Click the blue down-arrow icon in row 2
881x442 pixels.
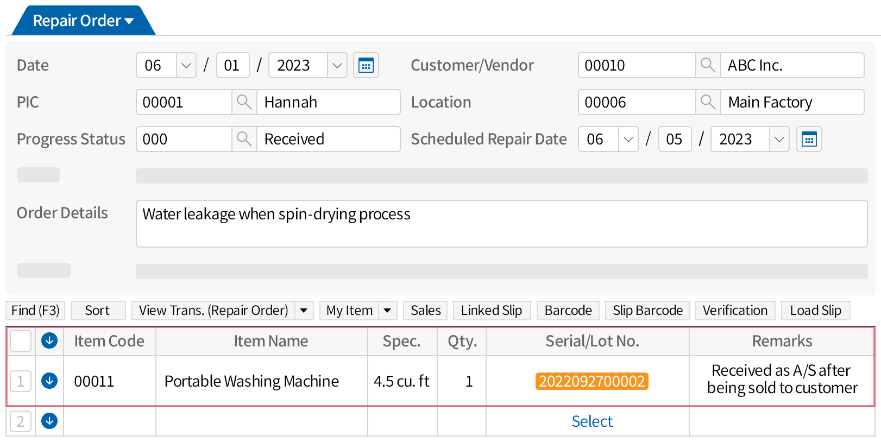[49, 421]
